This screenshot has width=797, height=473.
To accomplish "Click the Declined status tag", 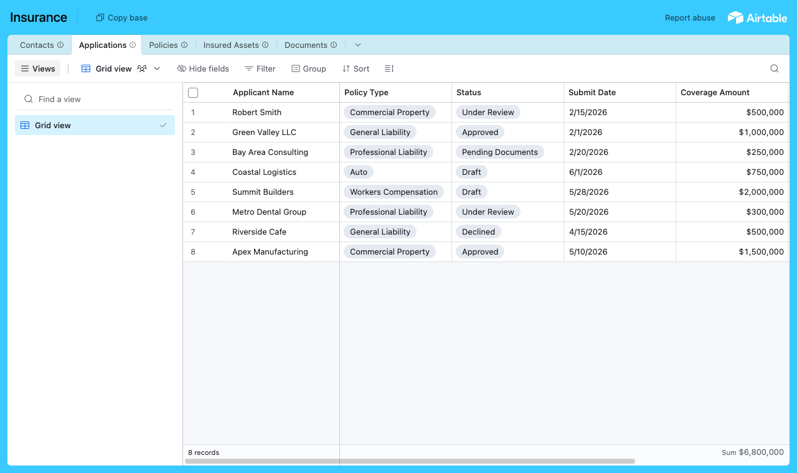I will (x=478, y=232).
